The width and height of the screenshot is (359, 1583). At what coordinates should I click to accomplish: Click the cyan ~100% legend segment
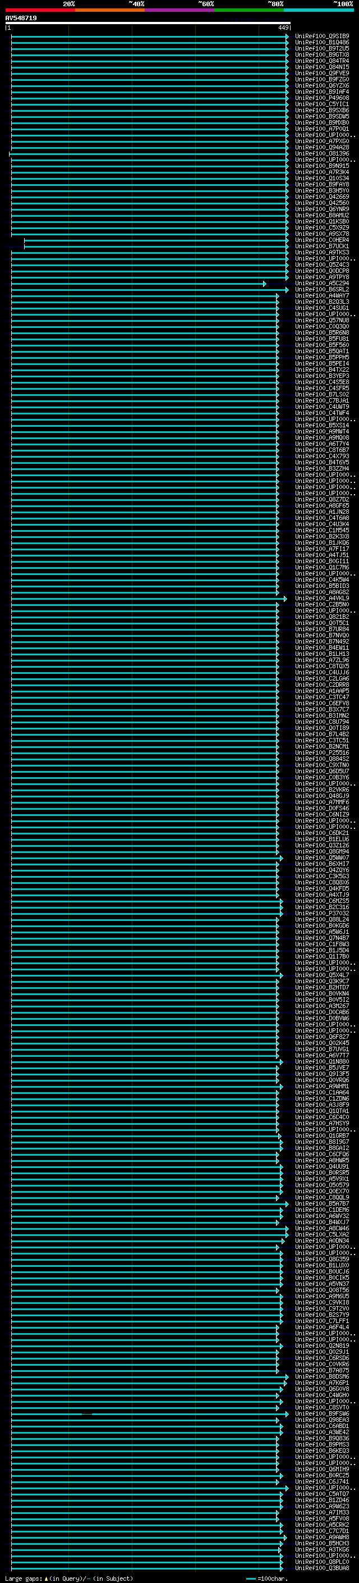[x=319, y=11]
